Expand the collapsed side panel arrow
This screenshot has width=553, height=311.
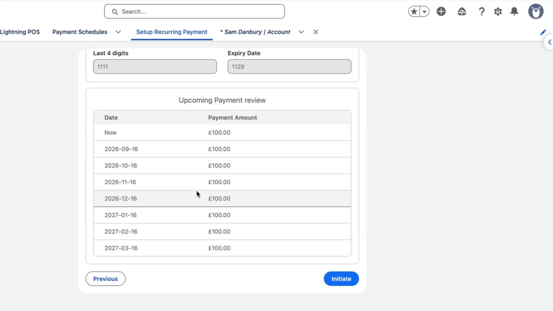550,42
